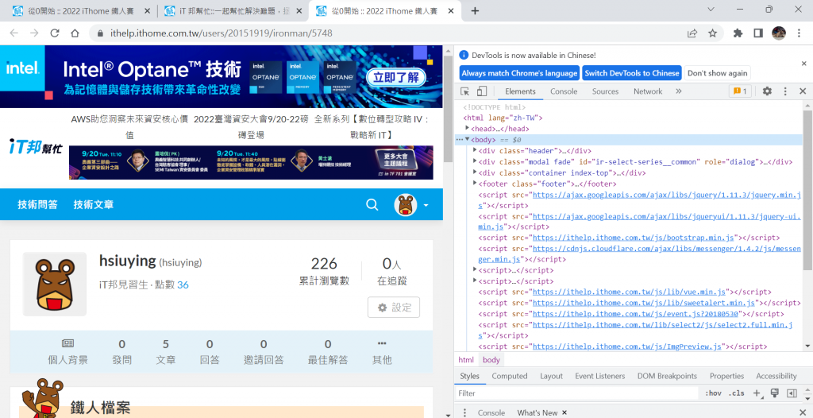
Task: Open the drawer three-dot menu
Action: [x=464, y=412]
